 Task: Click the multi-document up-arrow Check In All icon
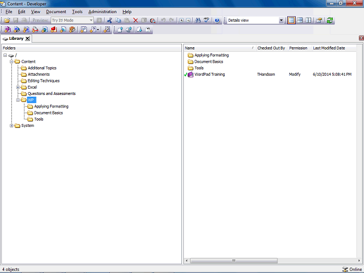[129, 30]
